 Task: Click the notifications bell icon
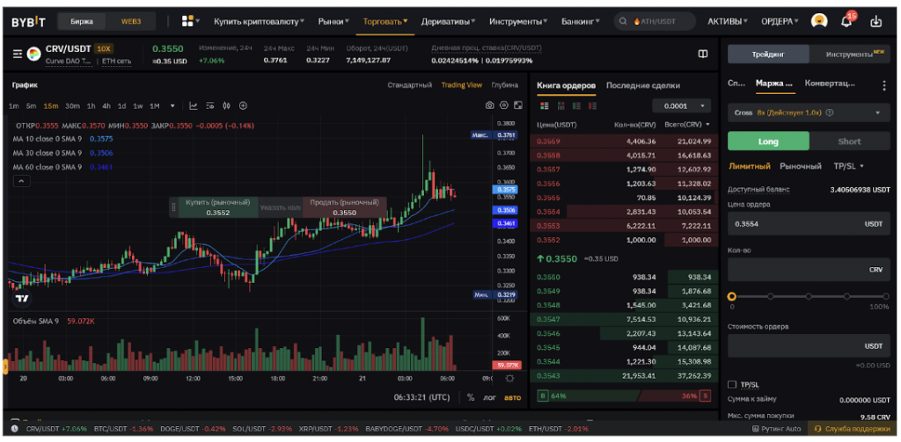coord(846,21)
